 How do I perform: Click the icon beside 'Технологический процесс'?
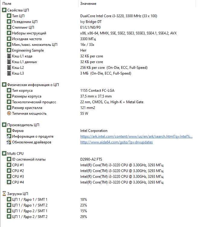[9, 102]
